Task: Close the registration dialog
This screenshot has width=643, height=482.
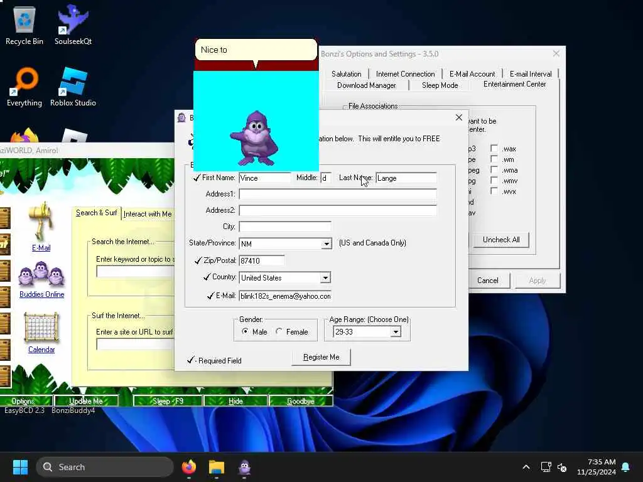Action: tap(459, 117)
